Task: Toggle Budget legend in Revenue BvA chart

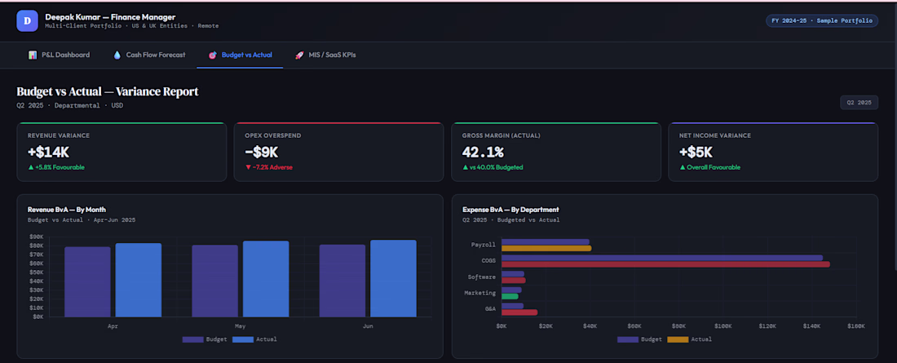Action: click(x=205, y=339)
